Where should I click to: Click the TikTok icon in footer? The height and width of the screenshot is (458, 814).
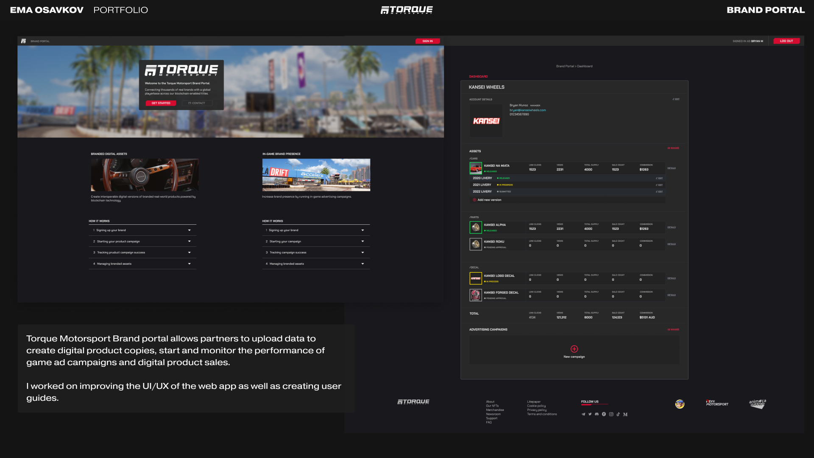(x=618, y=414)
